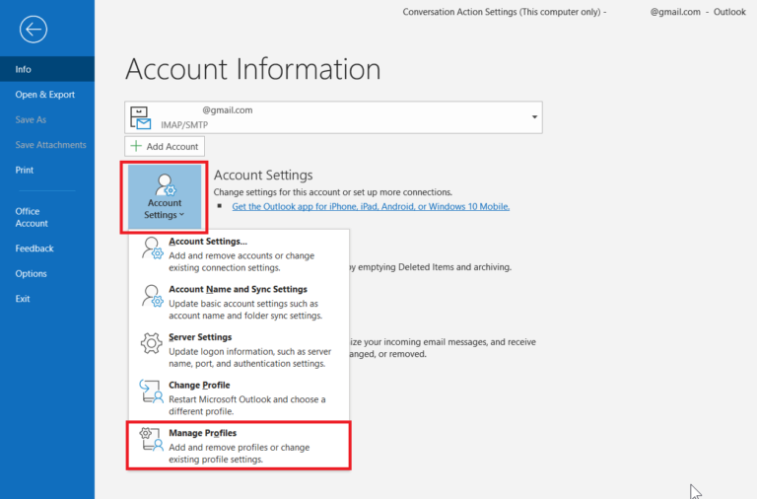Click the Add Account button

[165, 146]
